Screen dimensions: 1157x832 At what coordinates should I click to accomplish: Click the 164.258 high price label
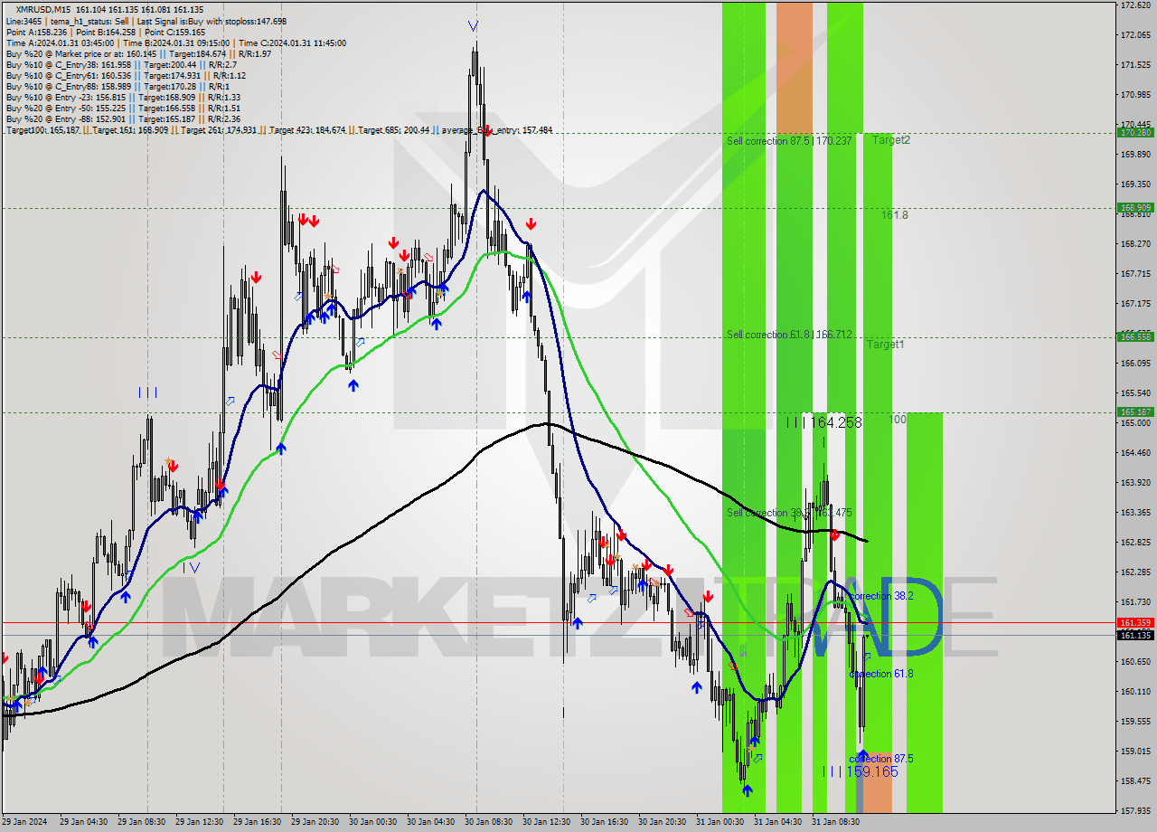[x=823, y=422]
